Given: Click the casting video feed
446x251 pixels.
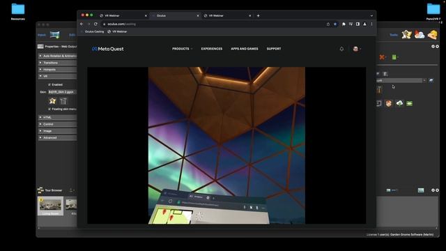Looking at the screenshot, I should click(226, 146).
